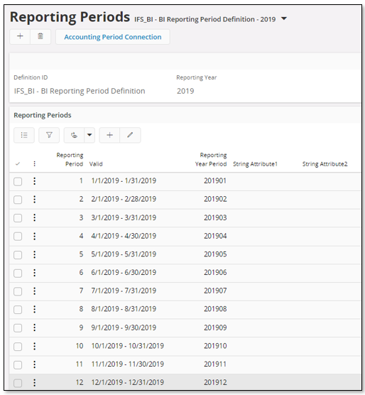Click the Reporting Year Period column header
Viewport: 365px width, 395px height.
(x=211, y=159)
